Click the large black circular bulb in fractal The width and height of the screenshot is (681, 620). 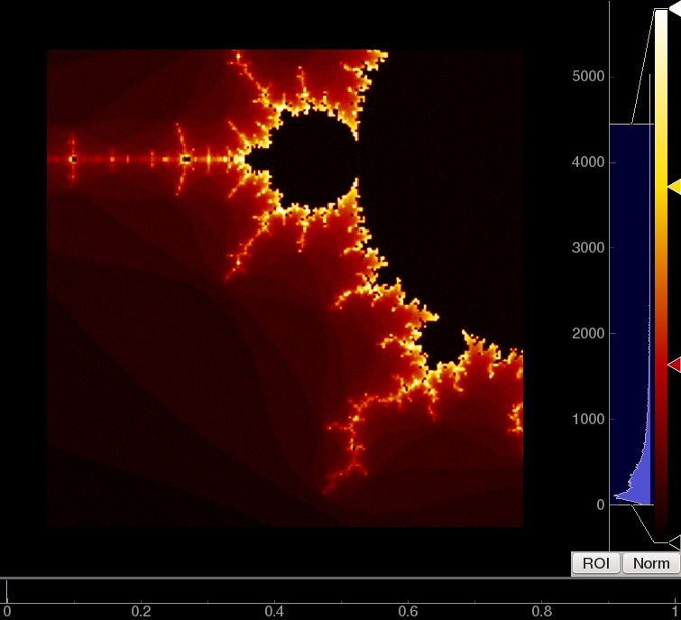click(x=312, y=160)
